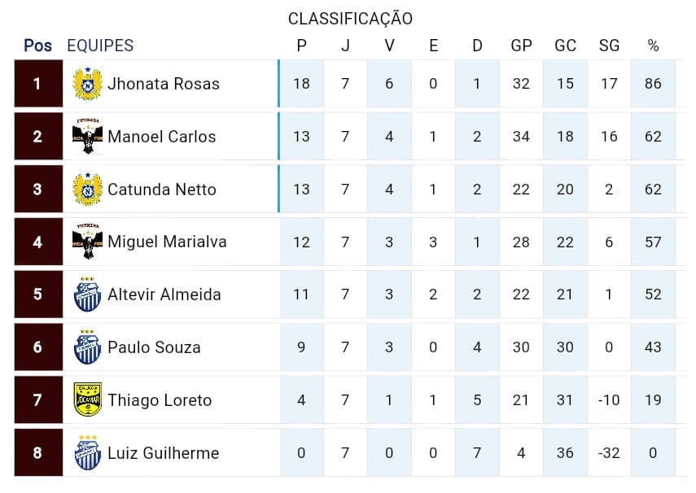
Task: Click the Catunda Netto team crest icon
Action: click(87, 190)
